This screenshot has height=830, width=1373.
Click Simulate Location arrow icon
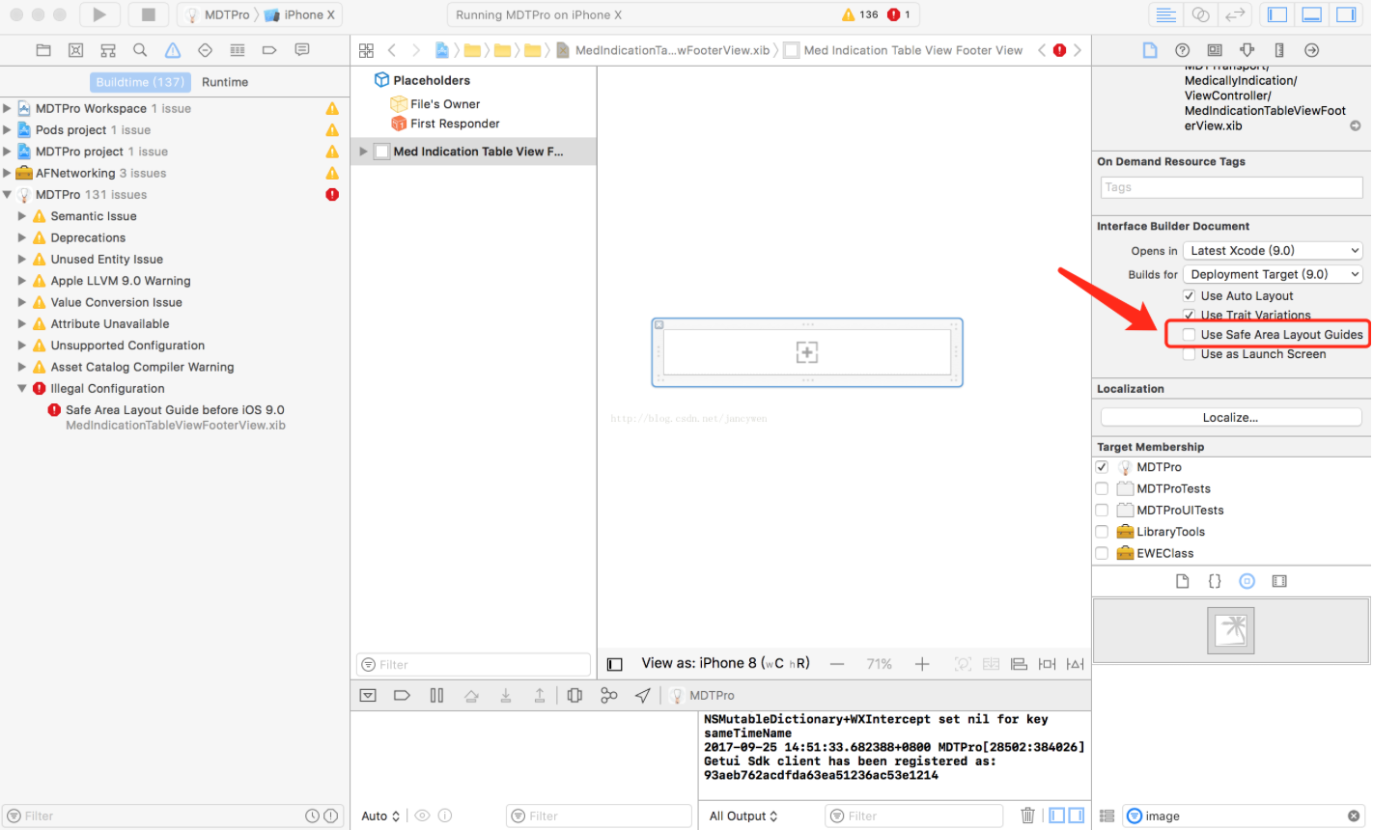(643, 695)
